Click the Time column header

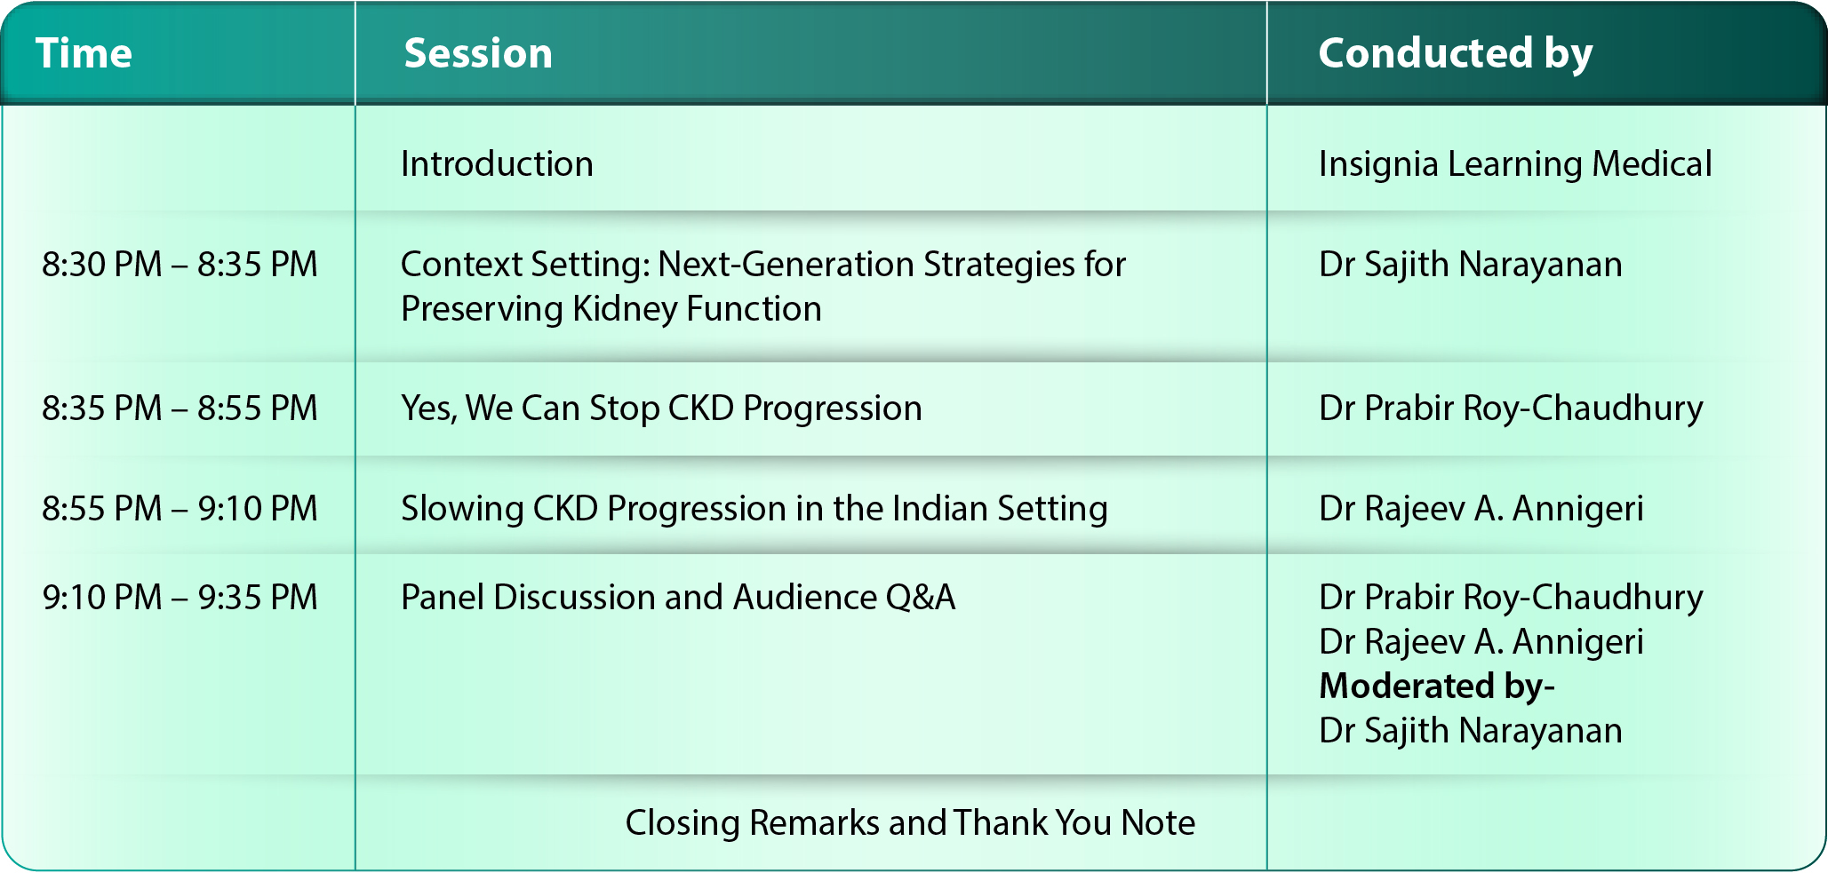(84, 53)
